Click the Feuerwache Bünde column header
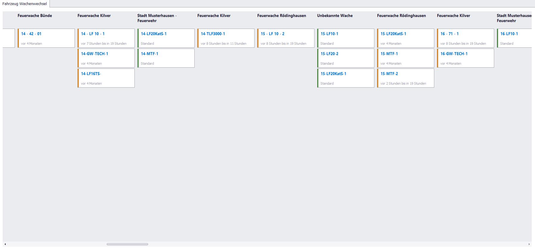Image resolution: width=535 pixels, height=250 pixels. pos(35,16)
